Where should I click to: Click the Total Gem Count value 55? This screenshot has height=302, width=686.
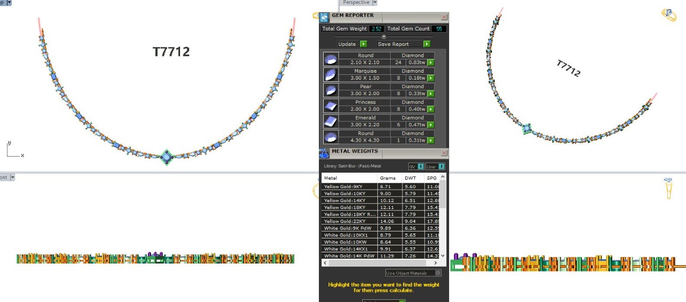coord(439,29)
